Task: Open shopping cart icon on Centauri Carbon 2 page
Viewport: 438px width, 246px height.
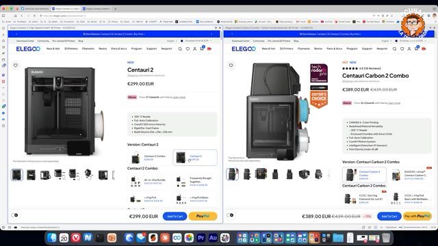Action: coord(417,49)
